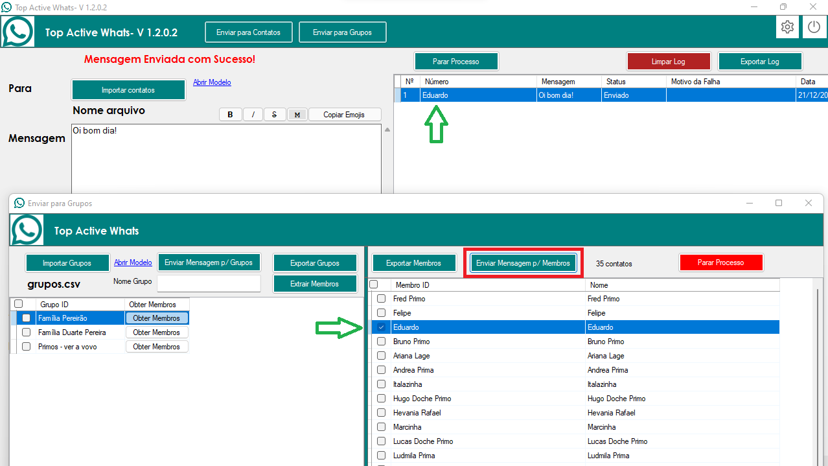This screenshot has height=466, width=828.
Task: Click the Status column header in log
Action: (634, 82)
